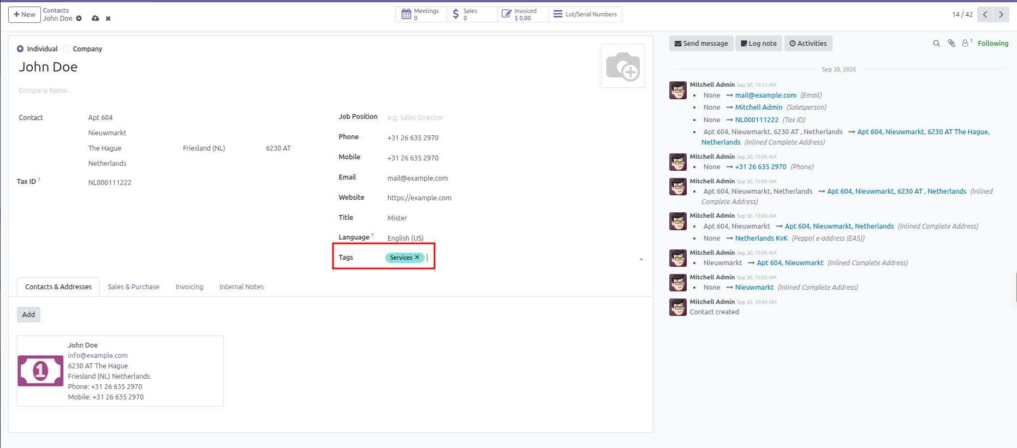Viewport: 1017px width, 448px height.
Task: Select the Company radio option
Action: click(66, 49)
